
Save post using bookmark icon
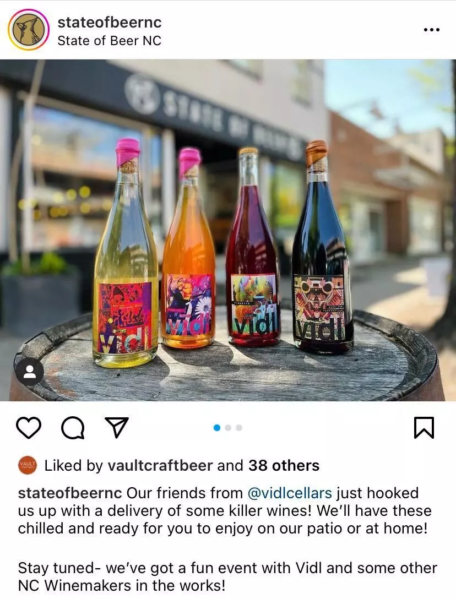coord(424,428)
